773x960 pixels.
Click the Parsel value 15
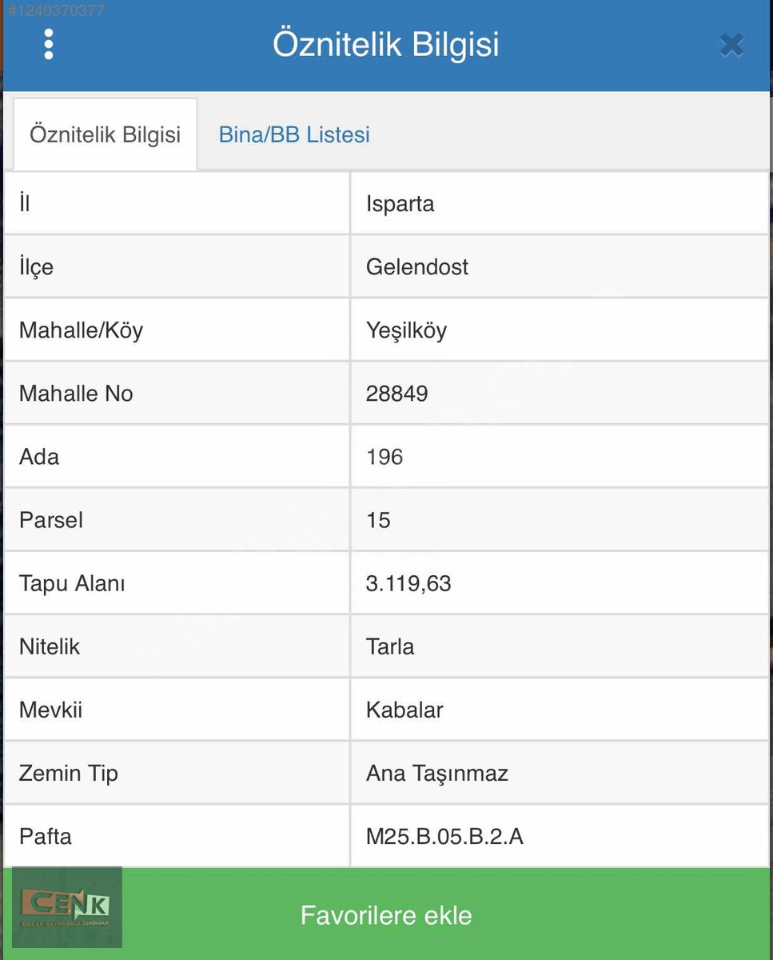(x=378, y=520)
